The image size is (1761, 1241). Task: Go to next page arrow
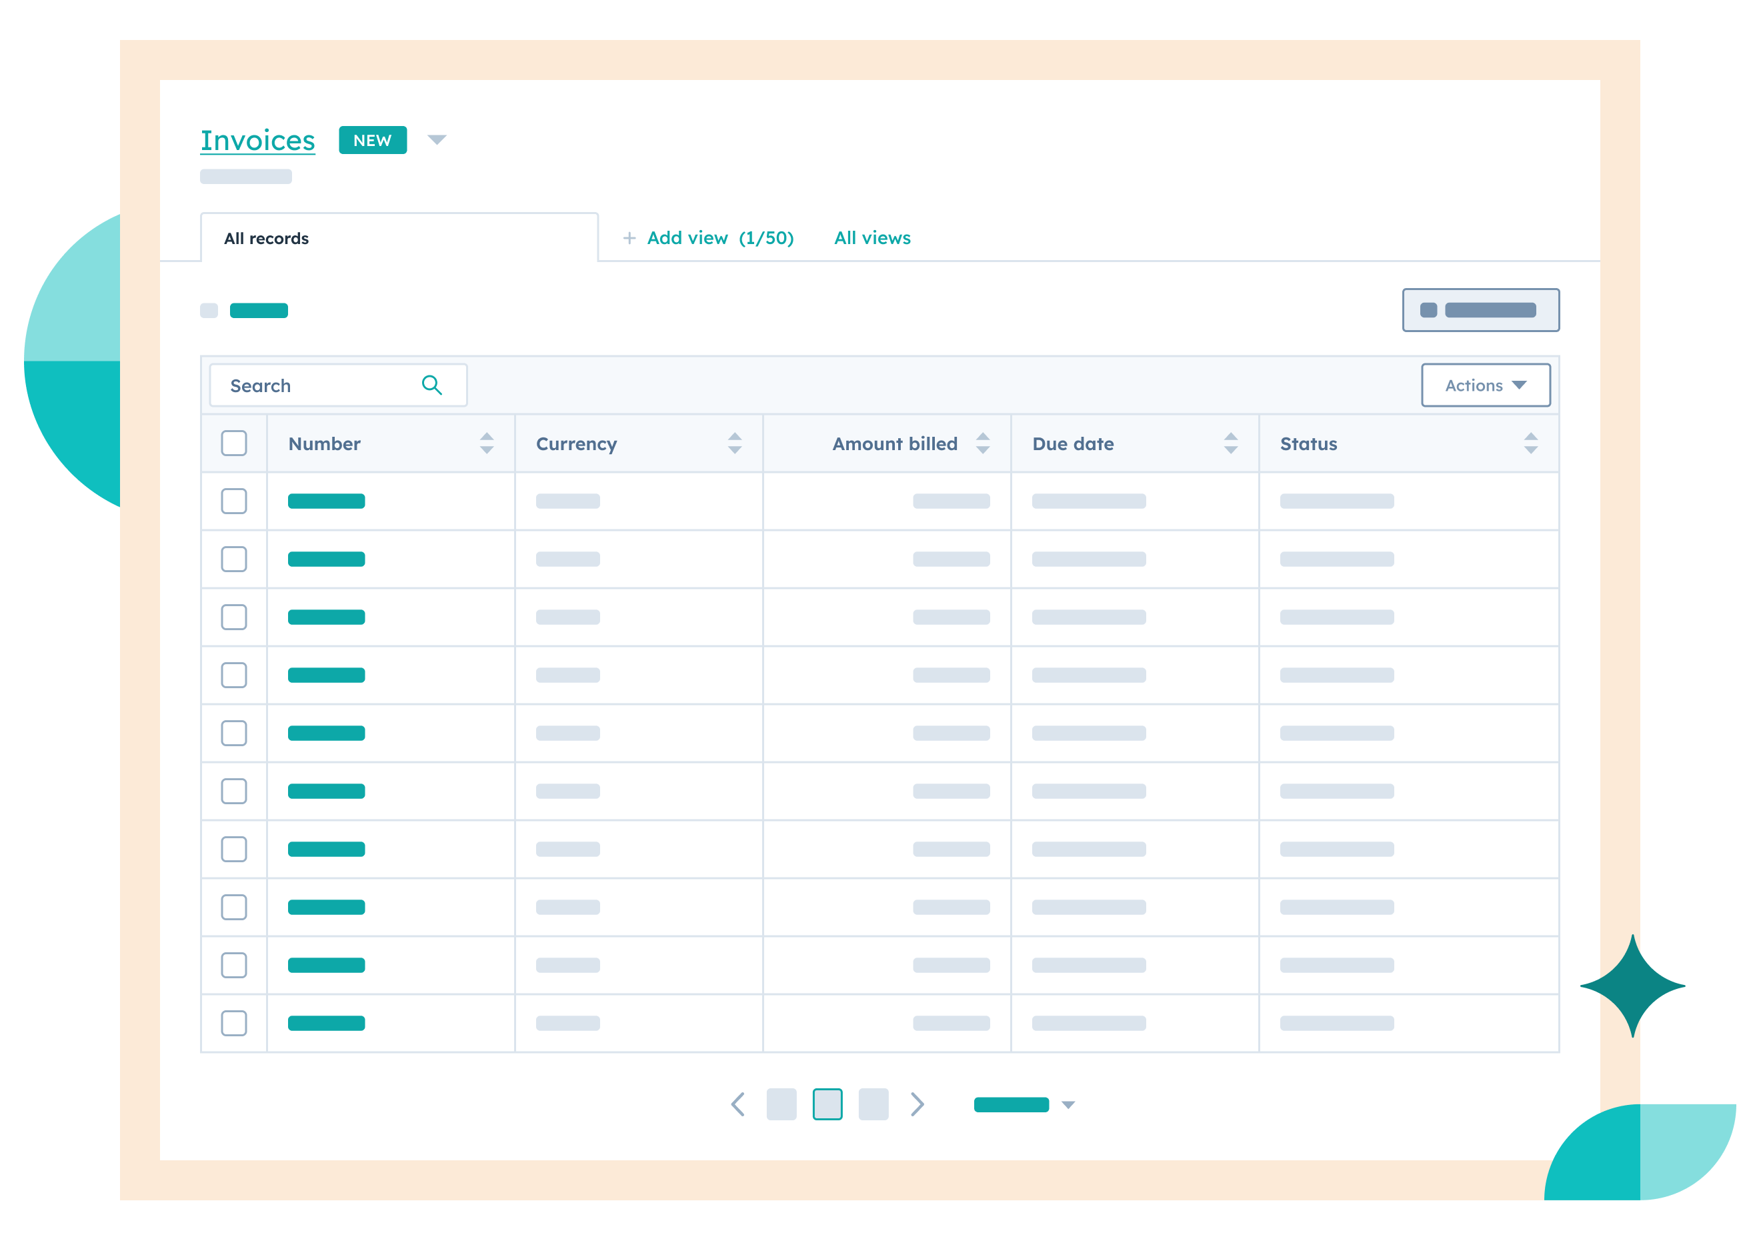(918, 1104)
